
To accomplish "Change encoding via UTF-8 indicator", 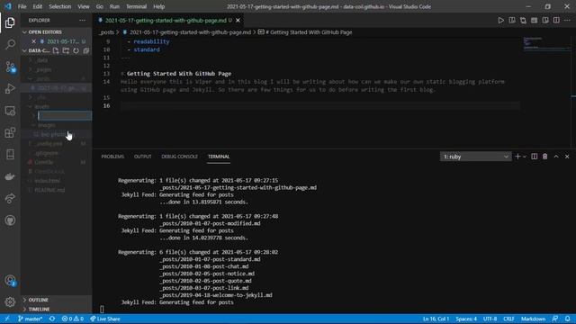I will coord(490,319).
